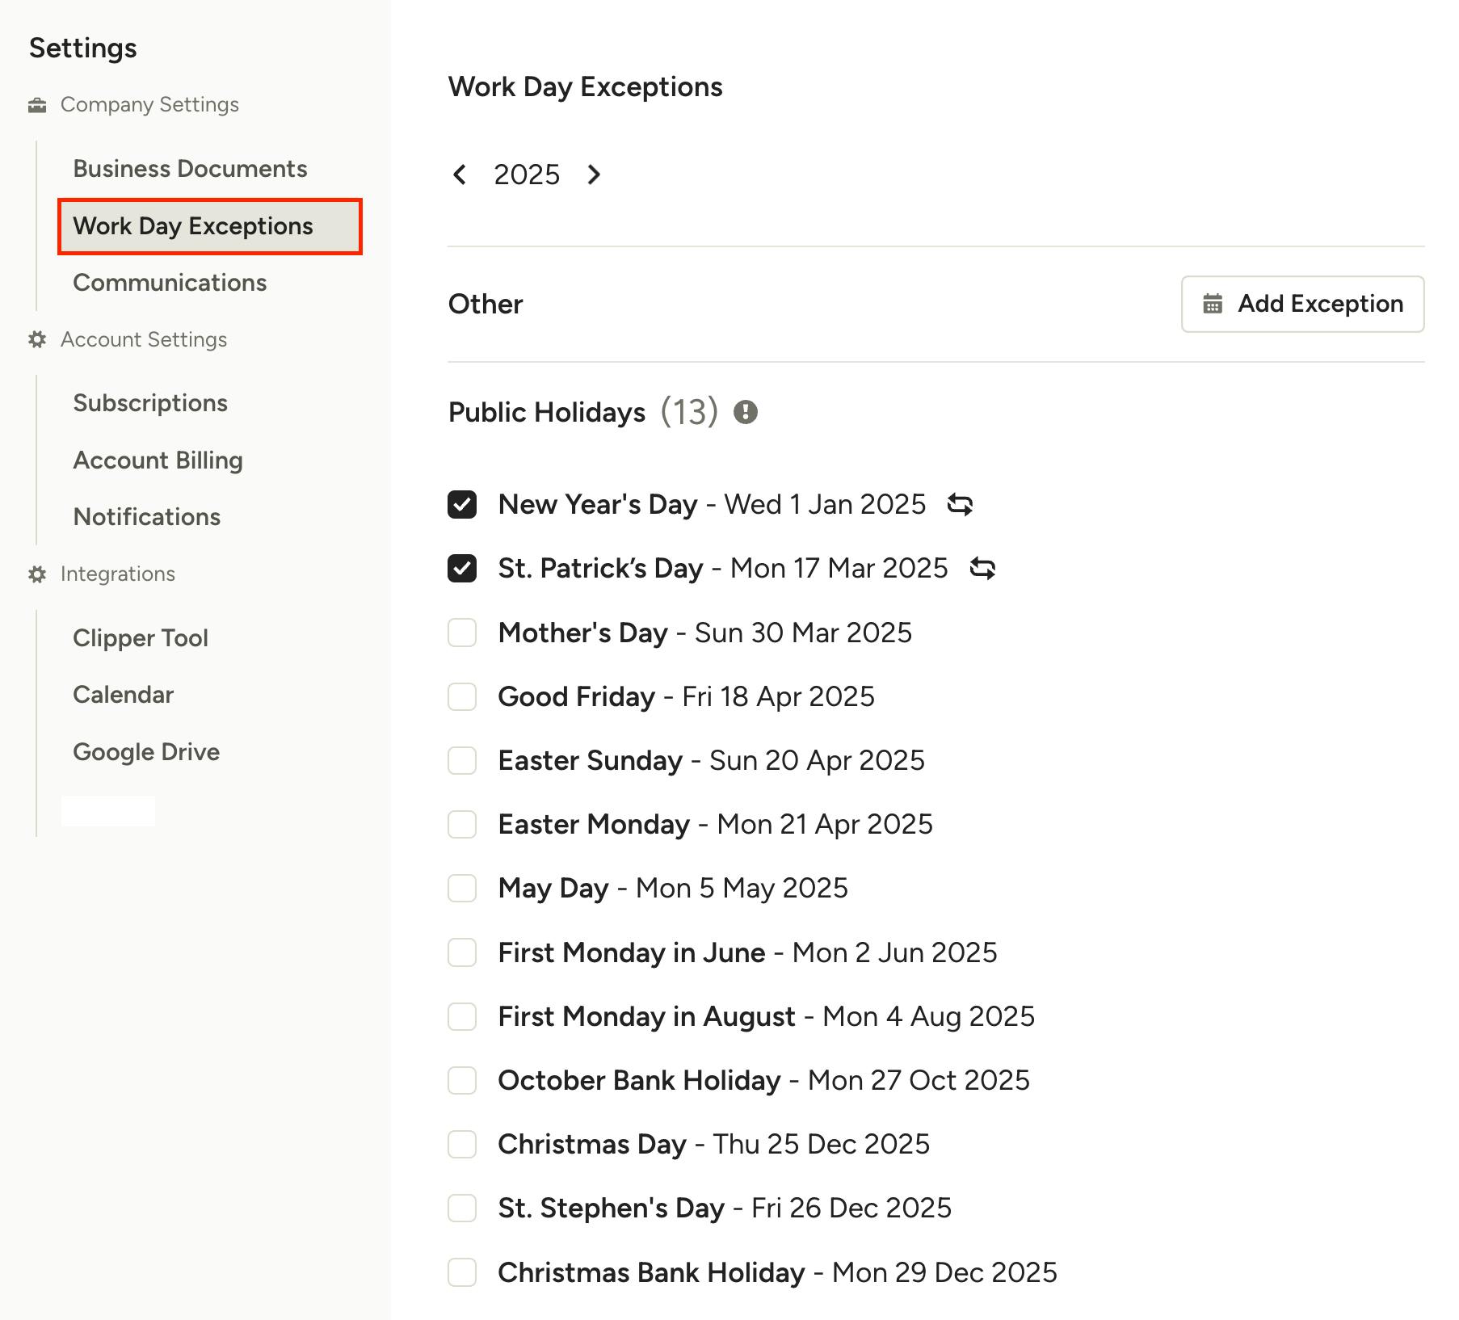
Task: Click the recurring icon beside New Year's Day
Action: point(960,504)
